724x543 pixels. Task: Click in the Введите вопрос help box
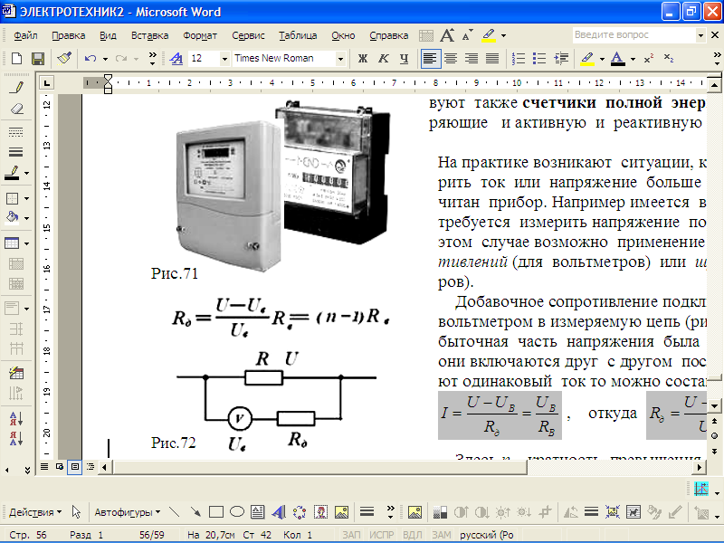pos(633,35)
